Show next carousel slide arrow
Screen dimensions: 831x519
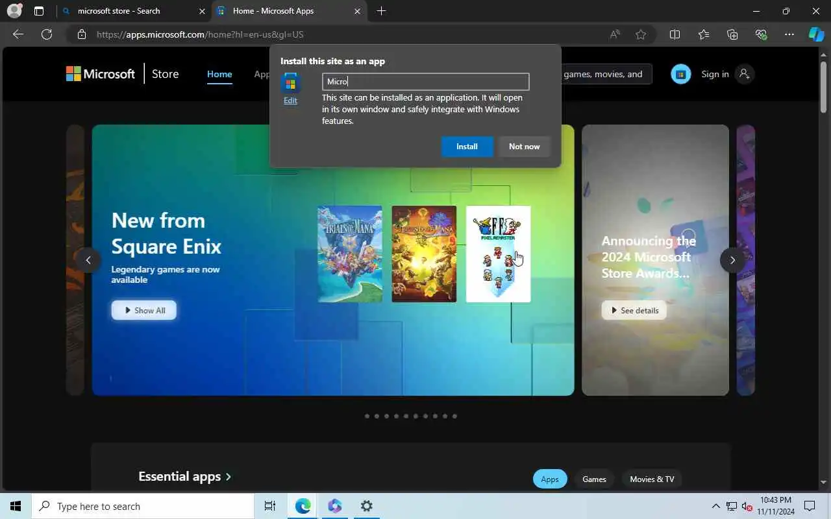coord(732,260)
